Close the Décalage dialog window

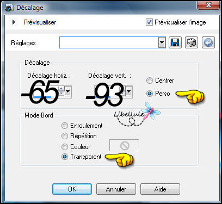[x=208, y=5]
